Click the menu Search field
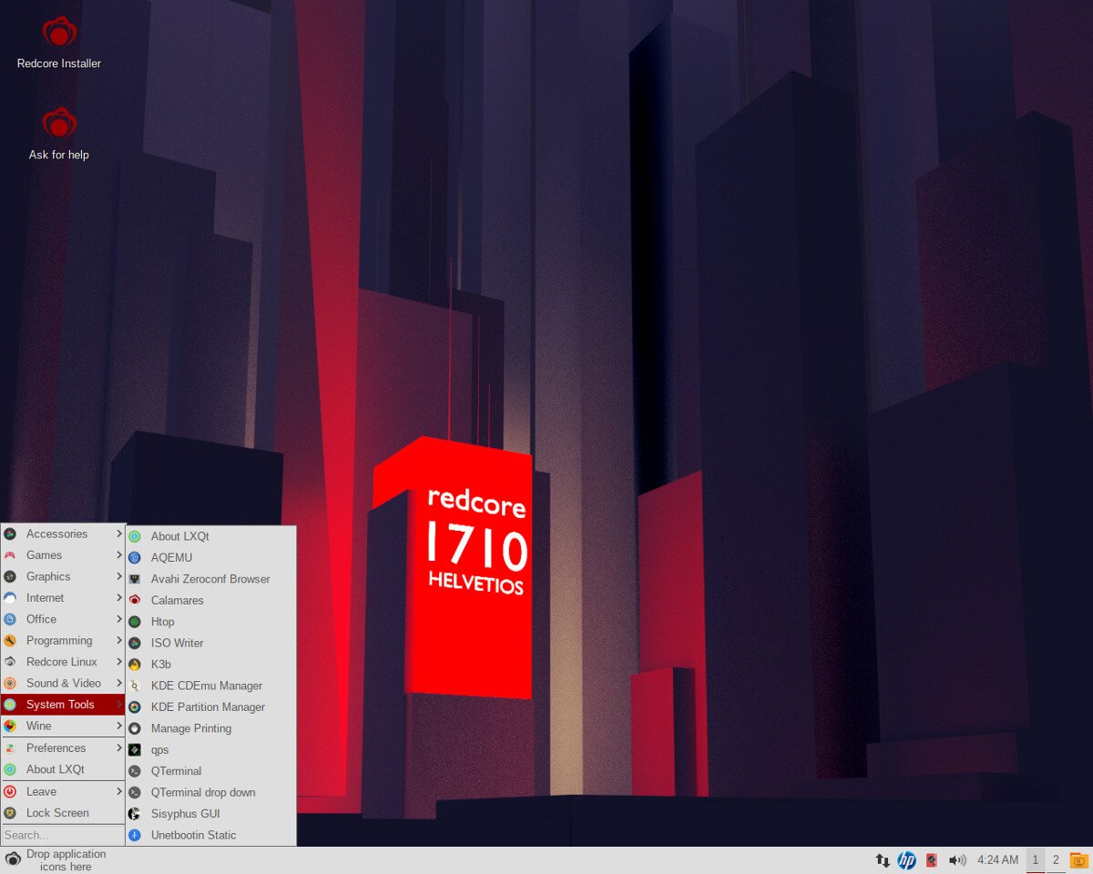The height and width of the screenshot is (874, 1093). click(62, 835)
